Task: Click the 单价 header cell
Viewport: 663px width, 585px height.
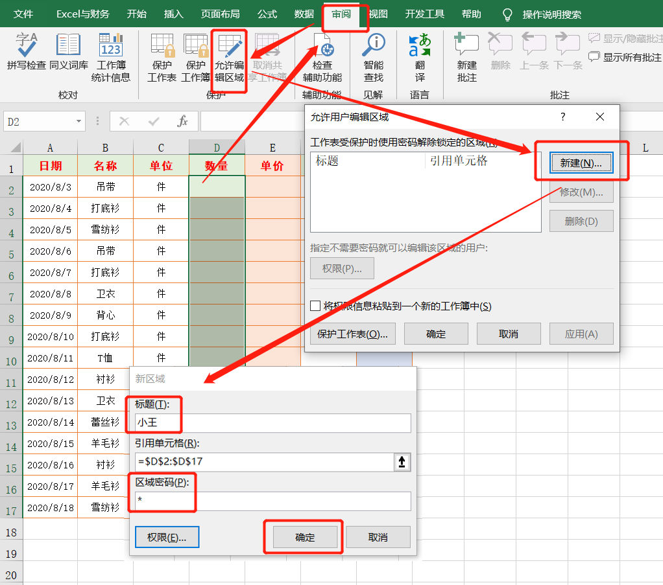Action: click(x=272, y=166)
